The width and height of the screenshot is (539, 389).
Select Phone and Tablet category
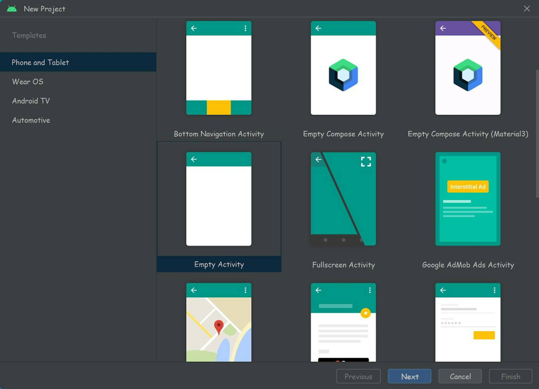coord(40,62)
